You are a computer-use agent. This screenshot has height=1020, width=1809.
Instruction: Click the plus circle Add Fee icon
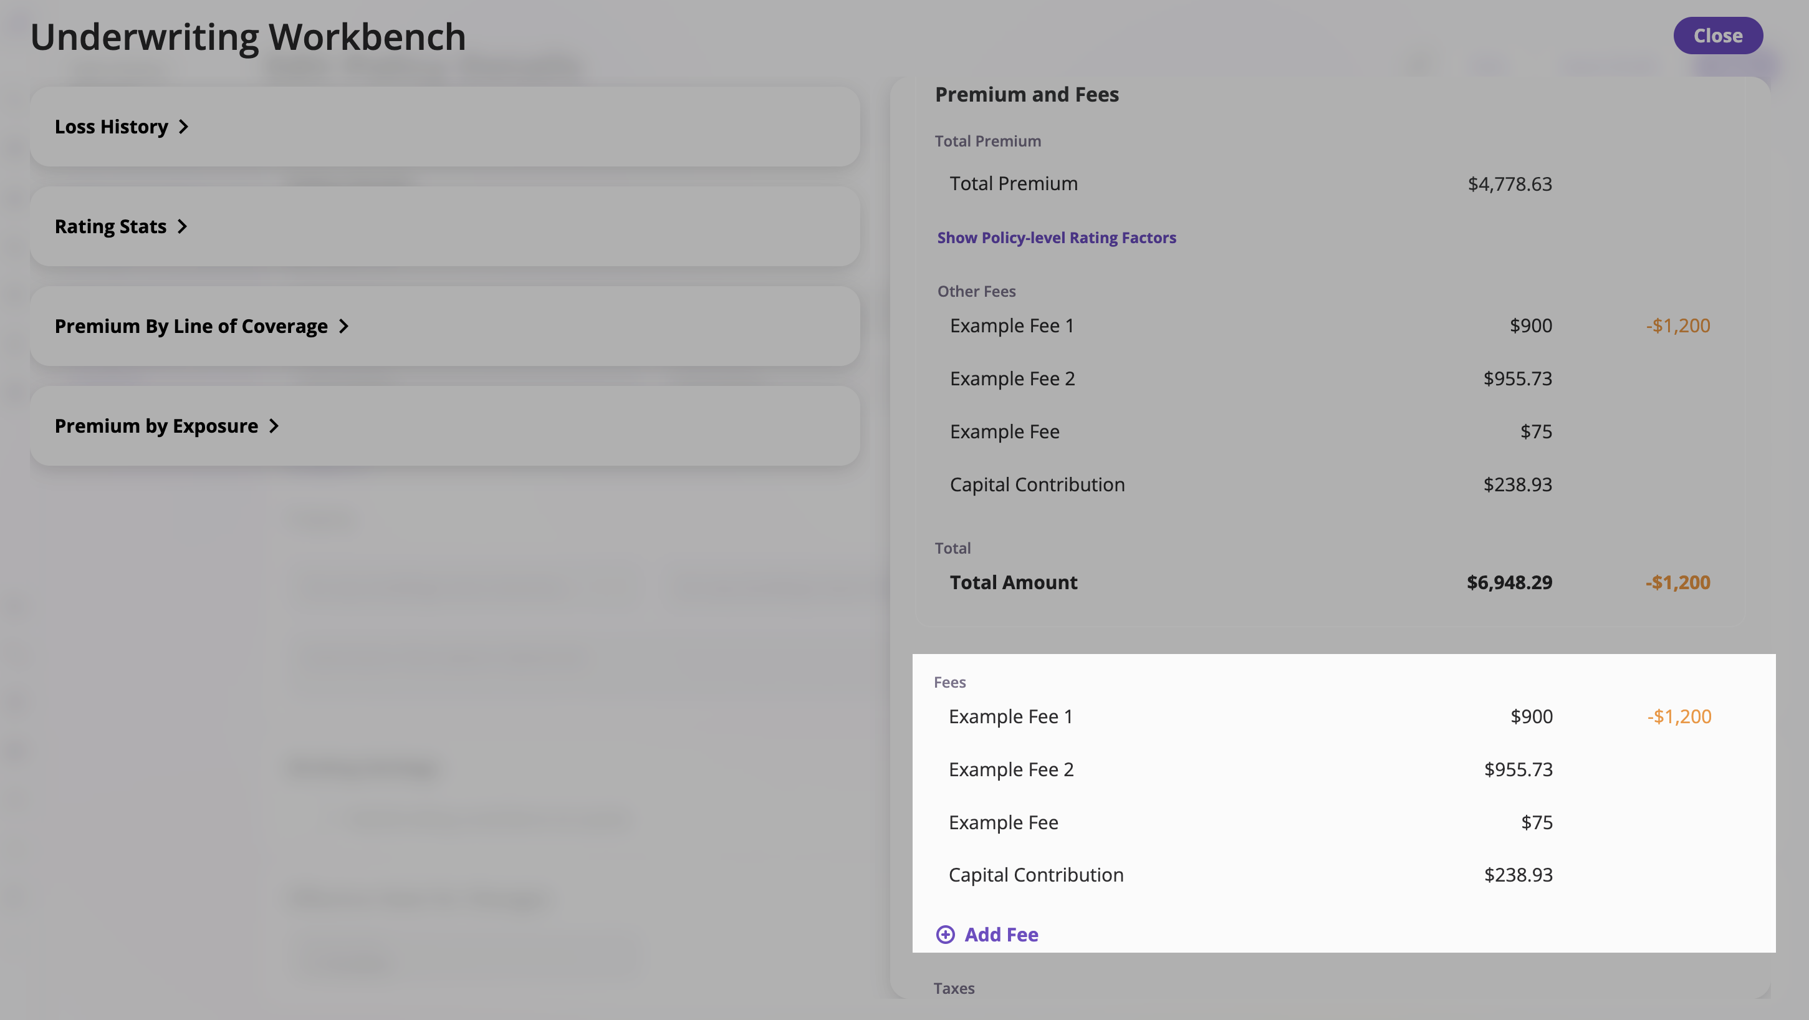945,935
